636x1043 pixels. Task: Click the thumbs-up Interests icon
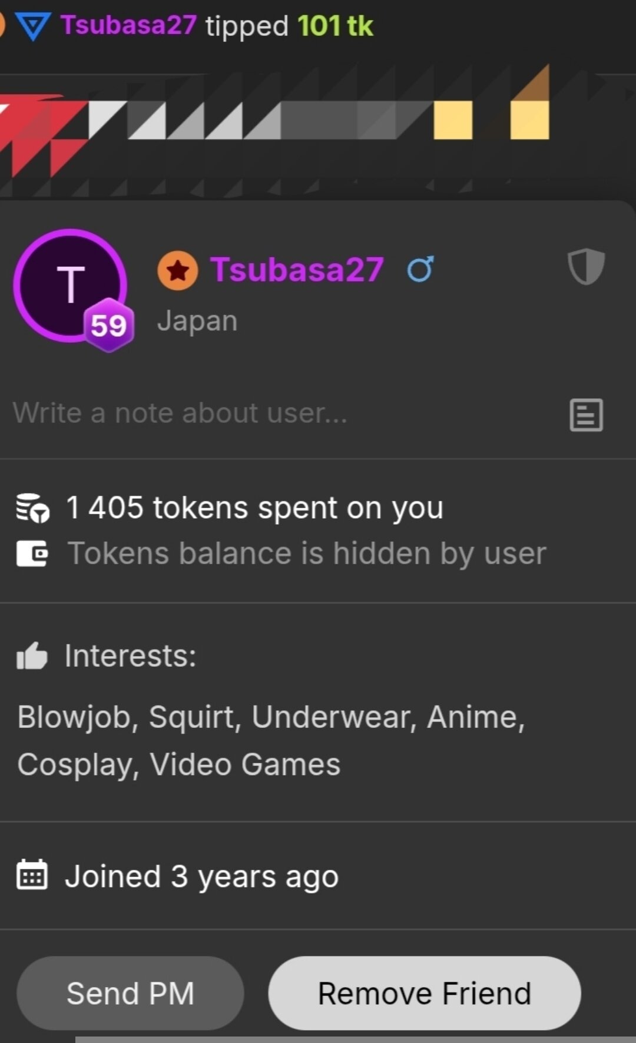coord(32,655)
